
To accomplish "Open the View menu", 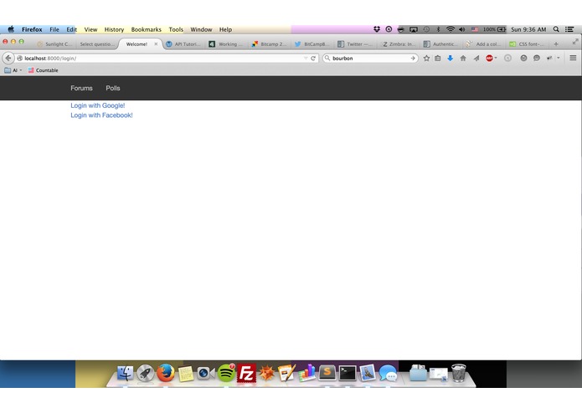I will point(90,29).
